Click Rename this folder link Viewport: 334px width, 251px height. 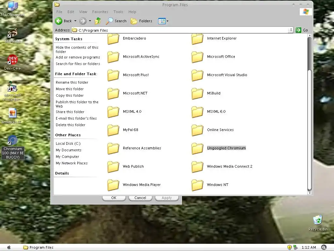point(72,82)
